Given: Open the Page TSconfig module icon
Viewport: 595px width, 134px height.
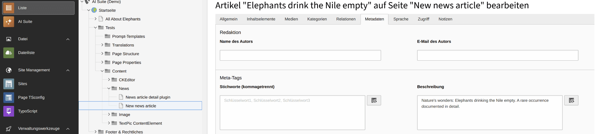Looking at the screenshot, I should tap(9, 97).
